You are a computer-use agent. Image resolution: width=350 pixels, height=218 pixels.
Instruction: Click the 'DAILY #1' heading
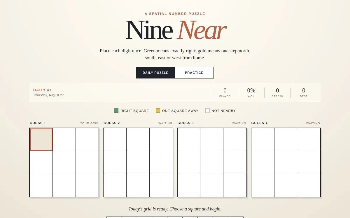[43, 90]
